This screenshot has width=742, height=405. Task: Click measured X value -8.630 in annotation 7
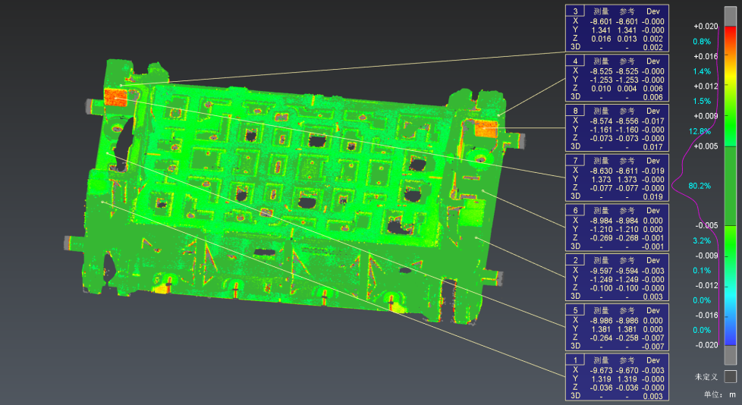click(601, 171)
